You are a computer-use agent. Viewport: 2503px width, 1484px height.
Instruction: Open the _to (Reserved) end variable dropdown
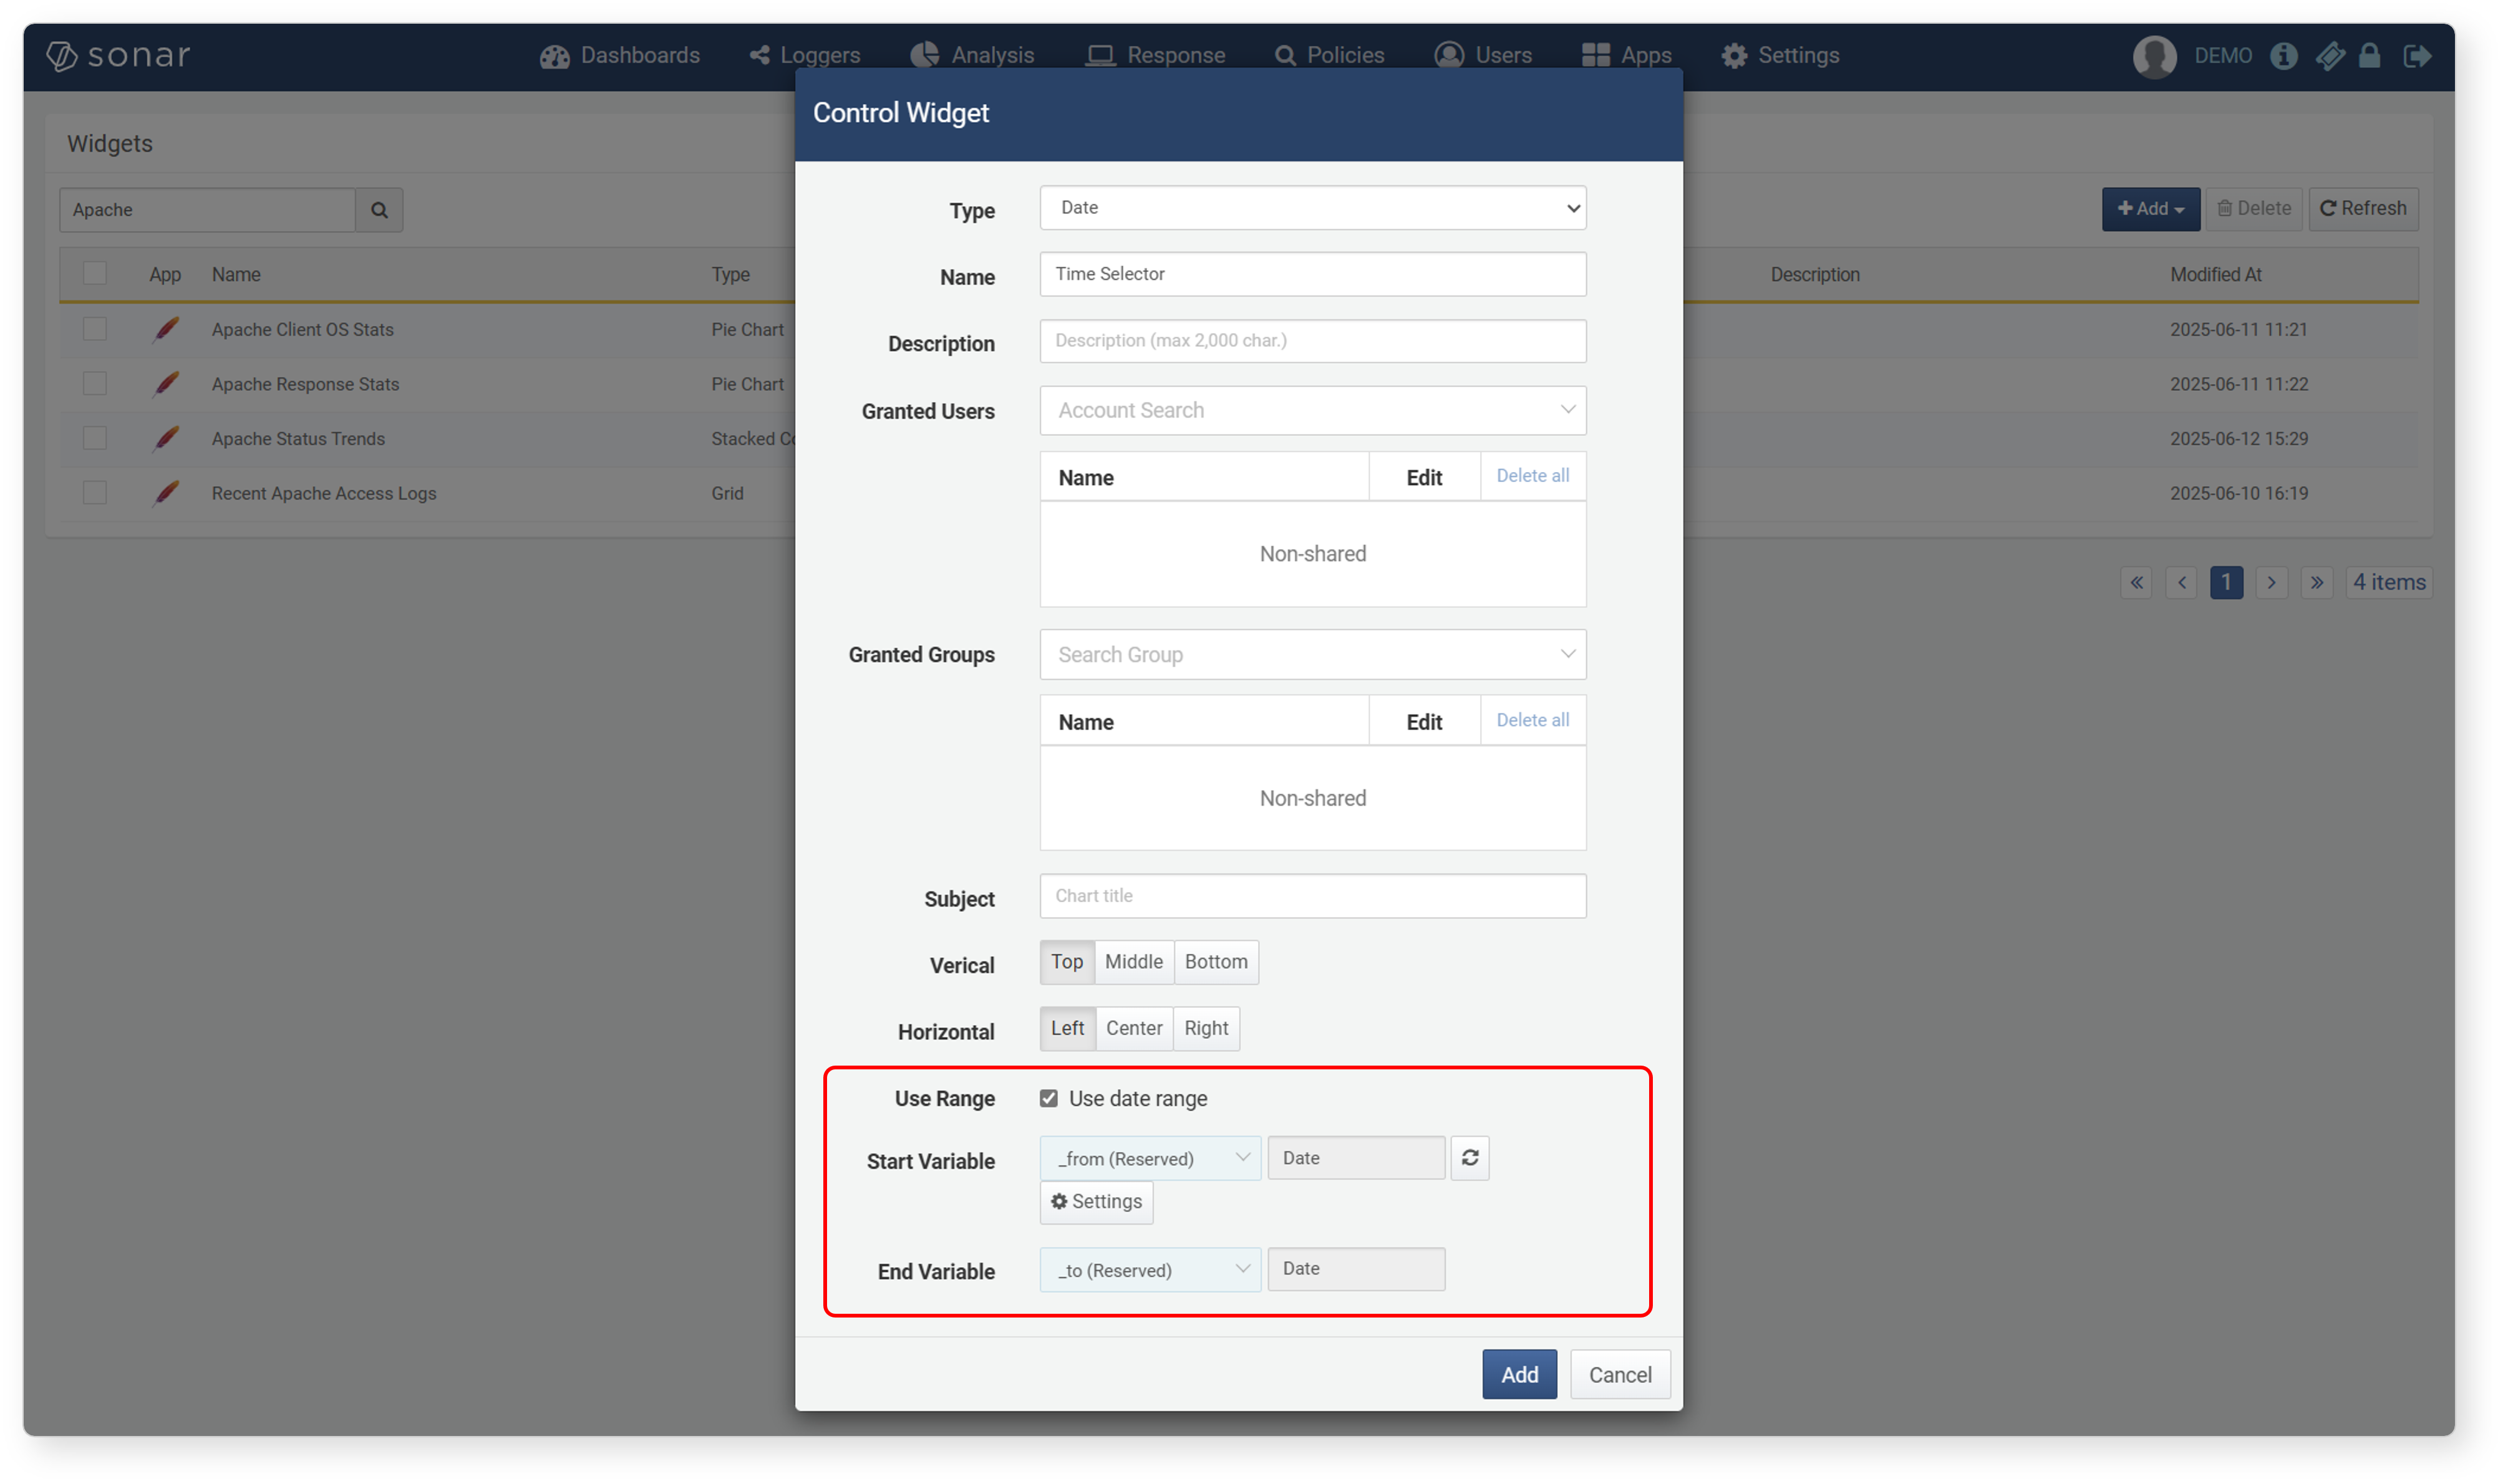coord(1150,1270)
